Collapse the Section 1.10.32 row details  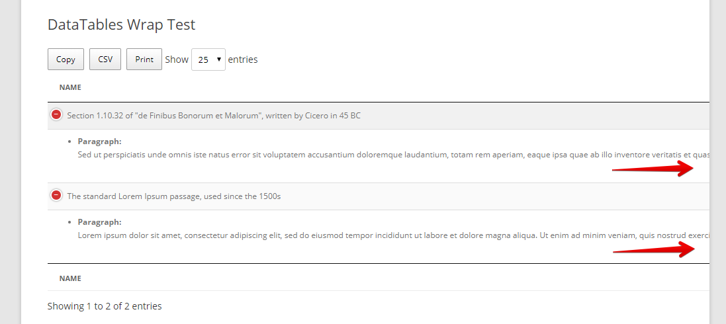(56, 115)
